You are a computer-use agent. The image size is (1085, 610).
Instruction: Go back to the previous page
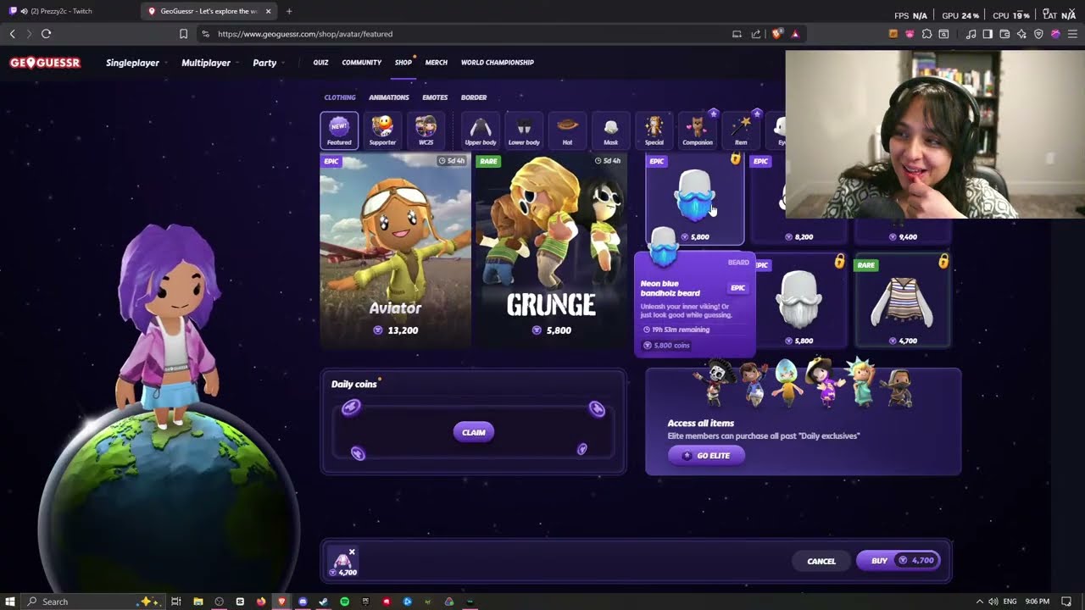click(x=12, y=34)
